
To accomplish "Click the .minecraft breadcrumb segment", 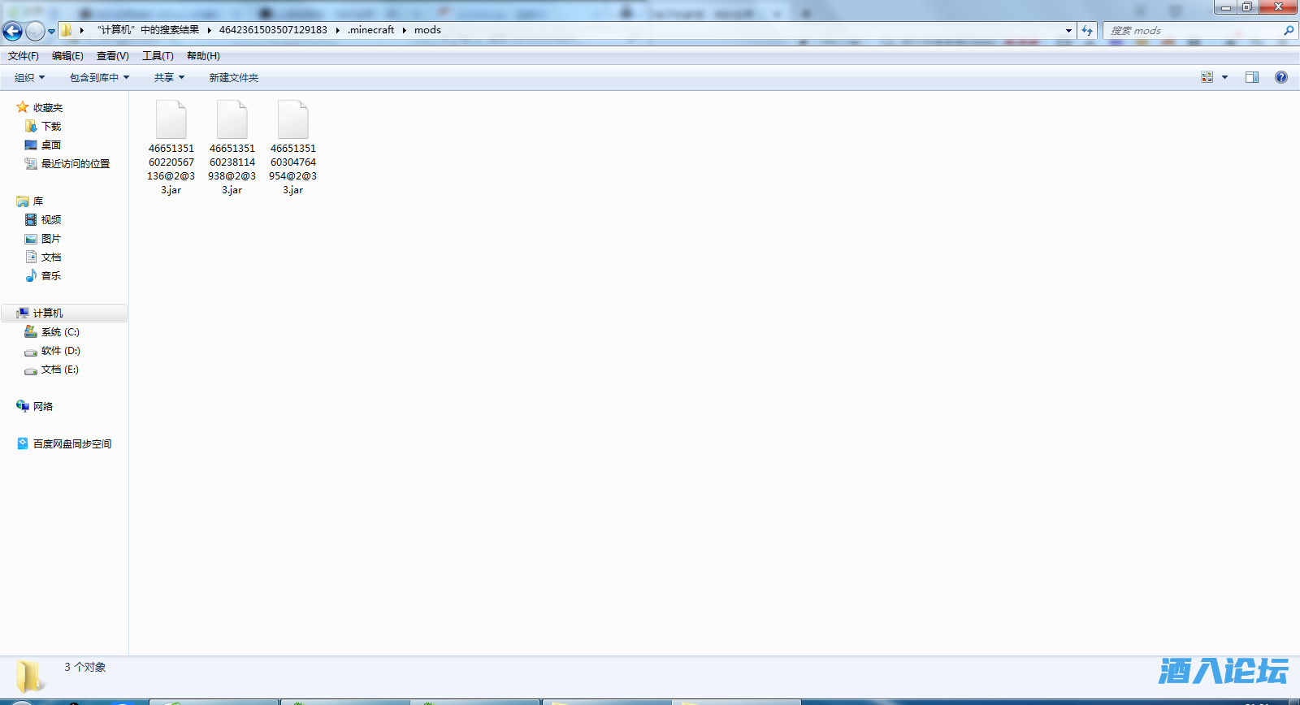I will pyautogui.click(x=371, y=30).
